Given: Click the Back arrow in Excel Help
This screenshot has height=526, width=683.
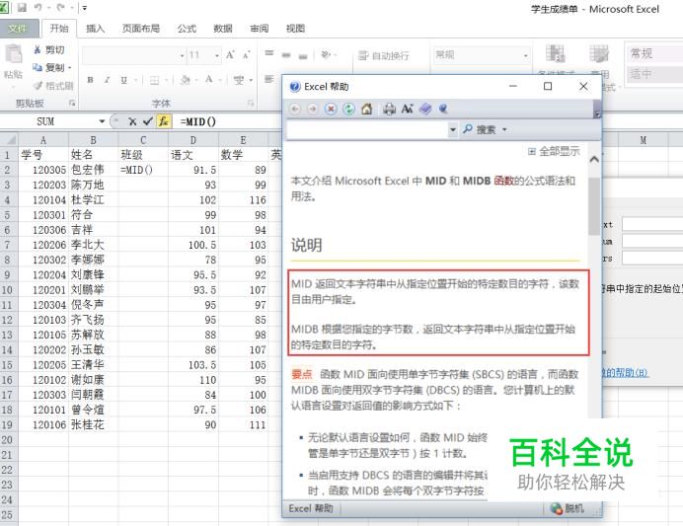Looking at the screenshot, I should (x=295, y=109).
